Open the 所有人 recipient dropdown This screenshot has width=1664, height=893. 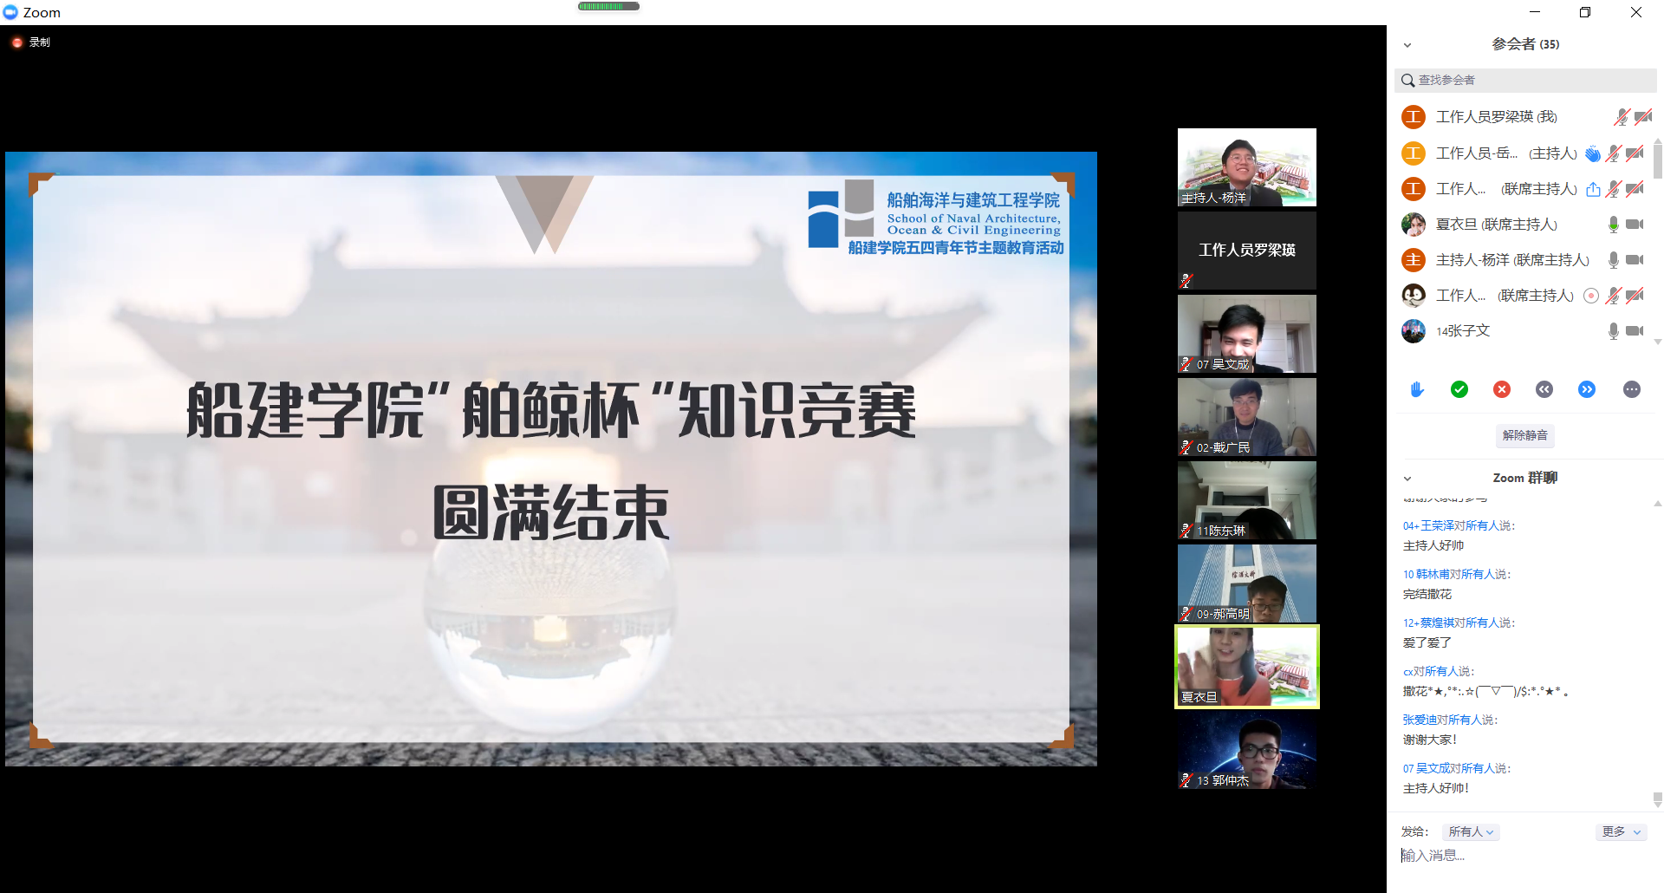pos(1470,831)
